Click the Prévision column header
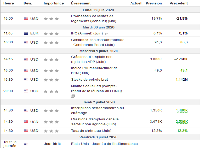Screen dimensions: 200x148 coord(153,3)
